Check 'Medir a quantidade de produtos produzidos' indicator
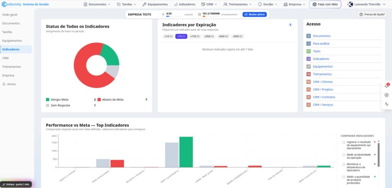Viewport: 392px width, 188px height. click(344, 177)
